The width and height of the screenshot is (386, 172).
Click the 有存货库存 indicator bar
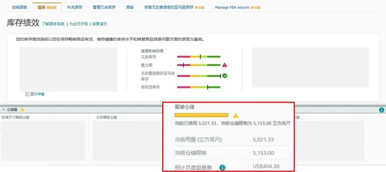click(199, 87)
